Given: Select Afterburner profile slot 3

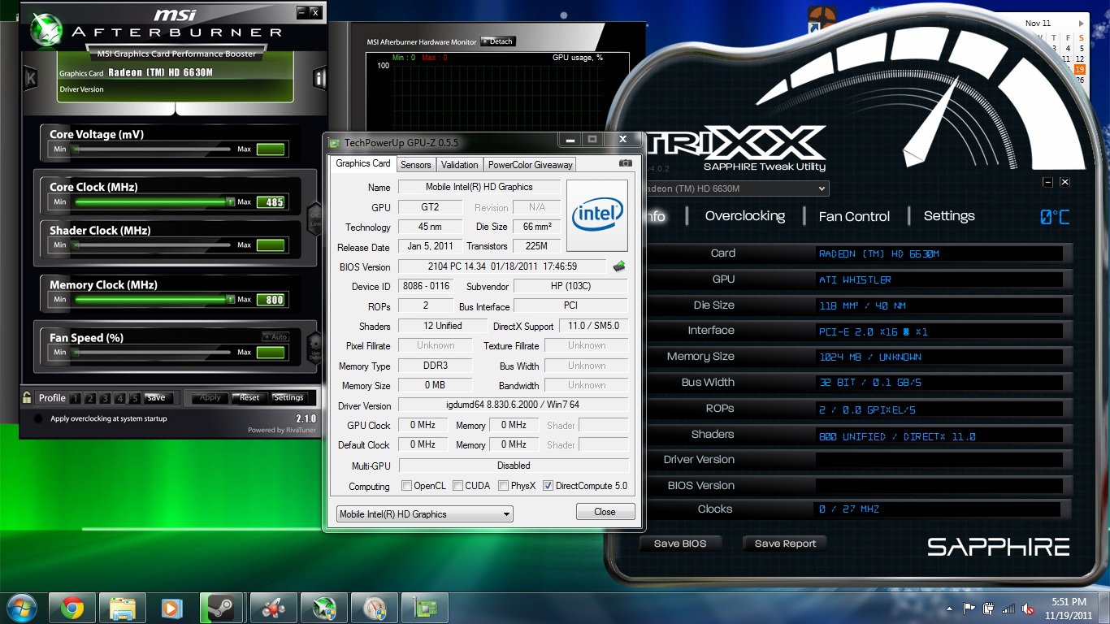Looking at the screenshot, I should 105,398.
